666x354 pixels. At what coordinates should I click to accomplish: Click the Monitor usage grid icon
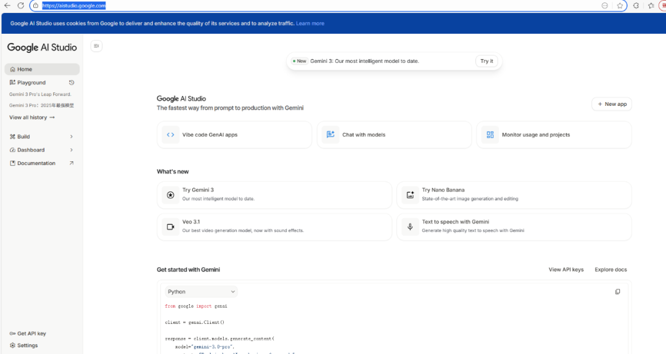(490, 135)
